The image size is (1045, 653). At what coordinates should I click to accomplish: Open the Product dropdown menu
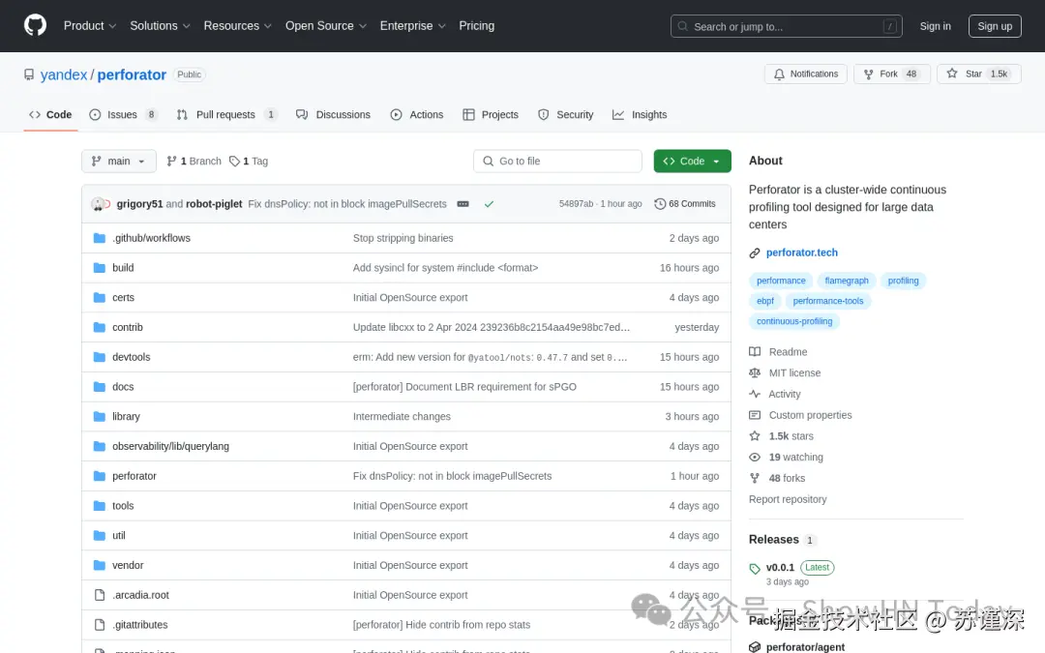tap(90, 26)
